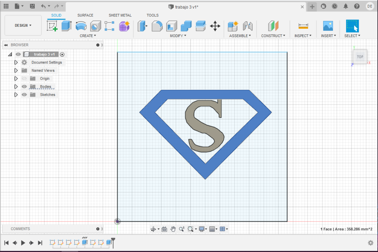The height and width of the screenshot is (252, 378).
Task: Expand Document Settings node
Action: point(16,62)
